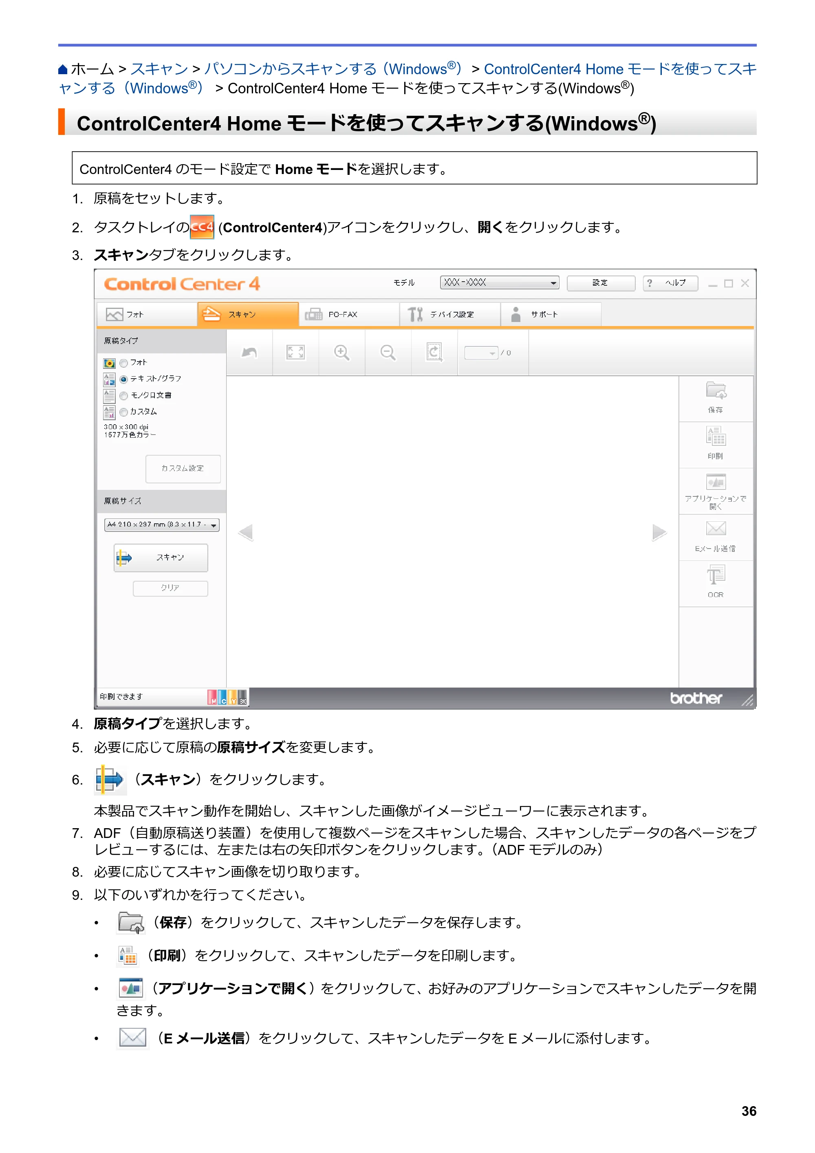Viewport: 815px width, 1153px height.
Task: Click the rotate/crop icon in the viewer toolbar
Action: (x=434, y=353)
